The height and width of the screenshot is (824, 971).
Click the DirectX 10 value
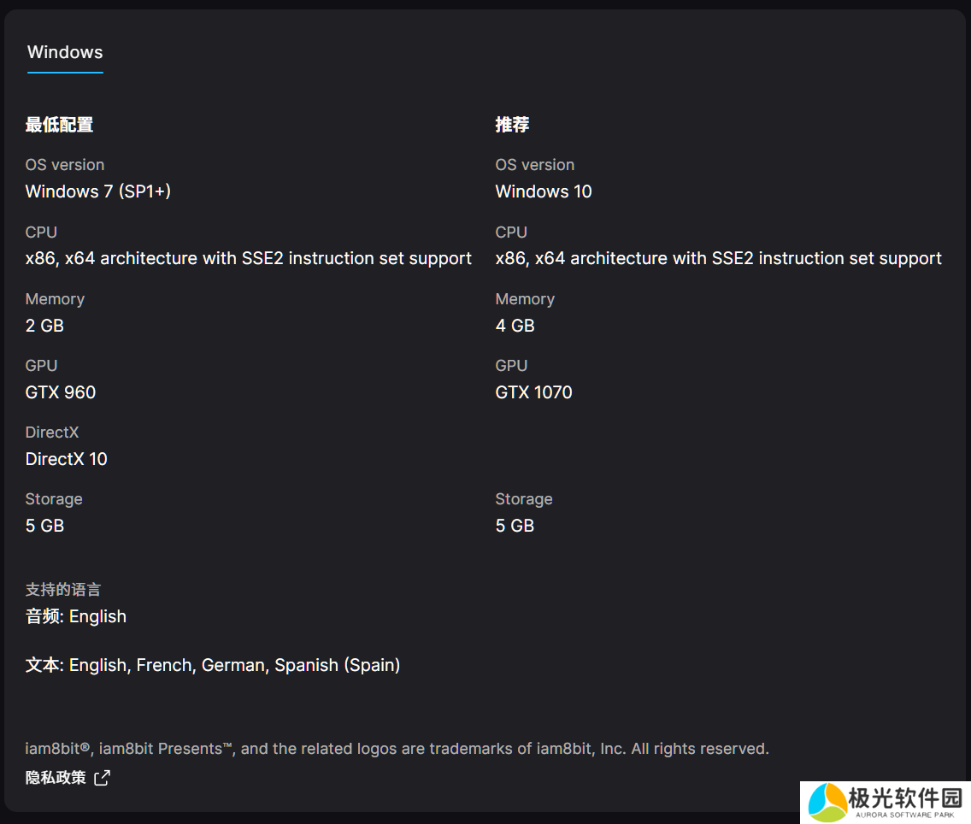67,459
